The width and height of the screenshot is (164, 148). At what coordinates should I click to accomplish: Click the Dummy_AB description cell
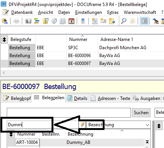(x=78, y=142)
